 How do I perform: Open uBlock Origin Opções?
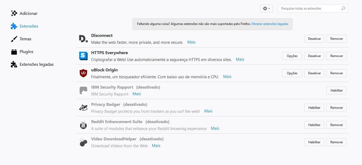tap(292, 73)
